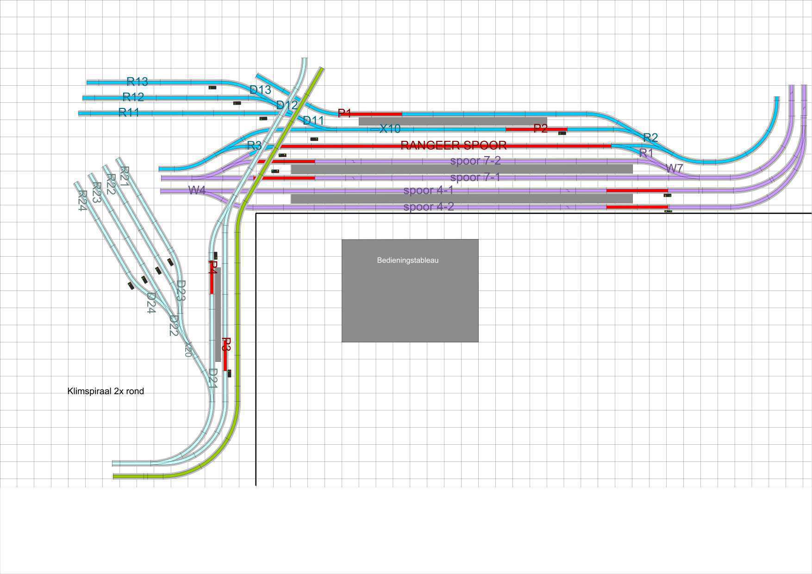Click the R13 track label
The height and width of the screenshot is (574, 812).
pyautogui.click(x=137, y=82)
